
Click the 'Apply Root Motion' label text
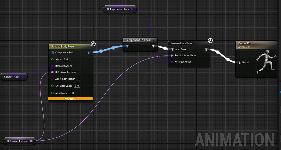coord(65,79)
